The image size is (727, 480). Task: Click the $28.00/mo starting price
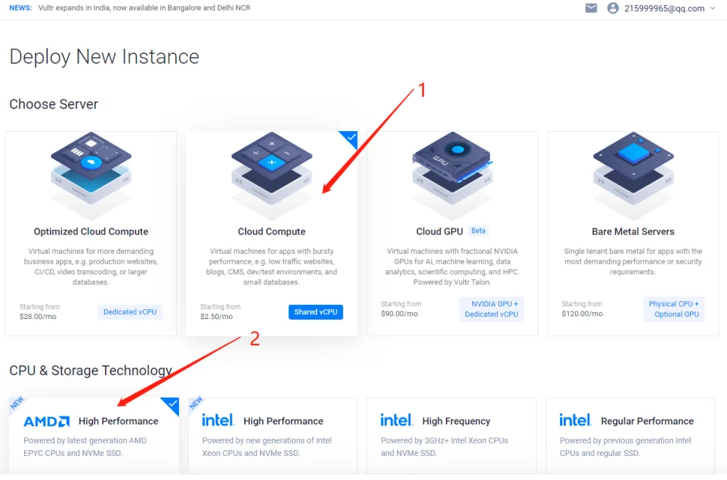point(38,317)
